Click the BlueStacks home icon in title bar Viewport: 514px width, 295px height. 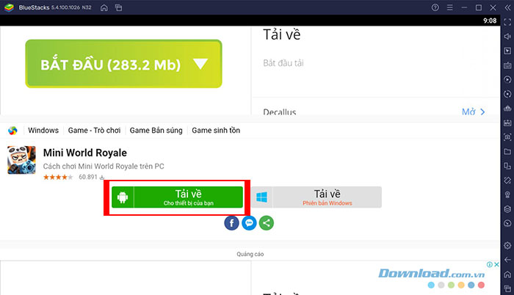[104, 7]
